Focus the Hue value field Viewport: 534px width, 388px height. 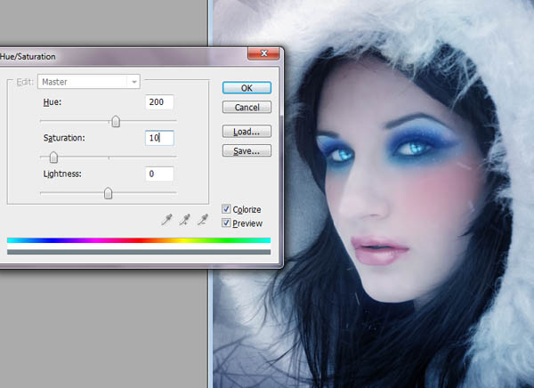158,102
